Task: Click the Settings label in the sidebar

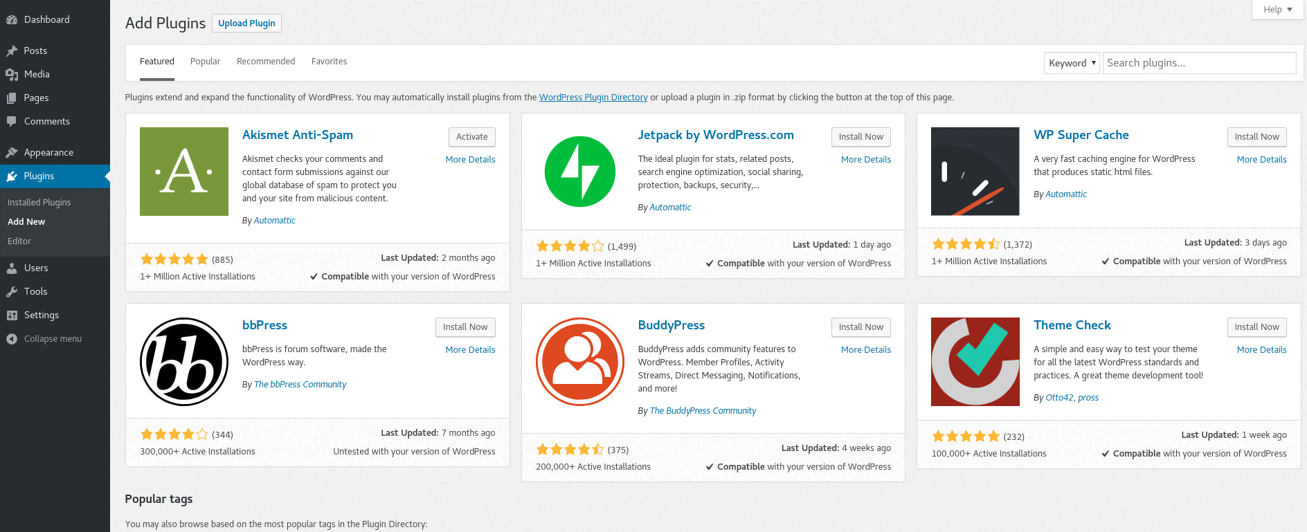Action: pos(42,315)
